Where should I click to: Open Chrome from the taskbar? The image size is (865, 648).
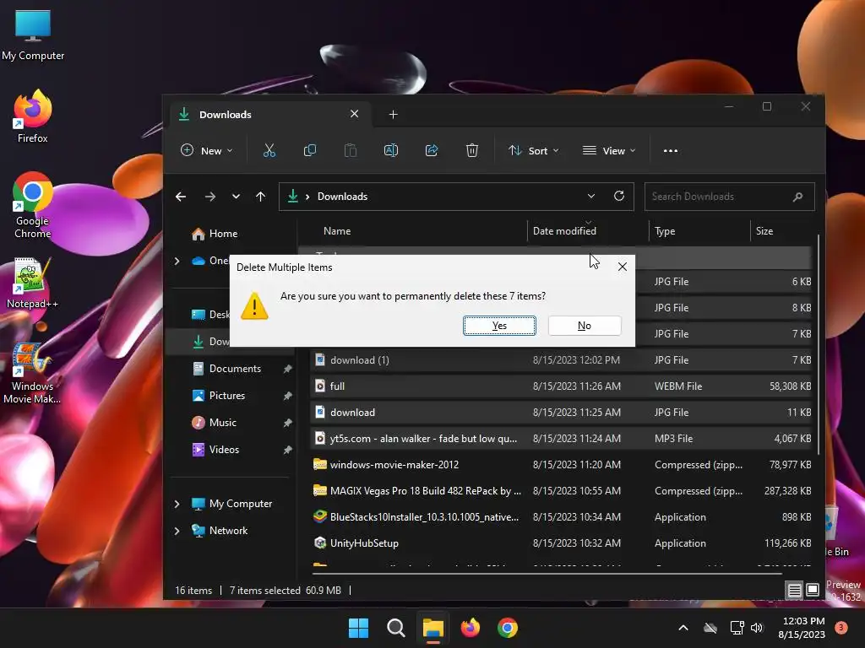(x=508, y=628)
